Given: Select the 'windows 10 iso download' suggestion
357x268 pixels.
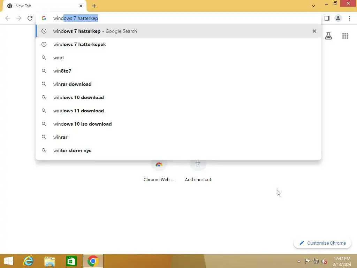Looking at the screenshot, I should pos(178,124).
